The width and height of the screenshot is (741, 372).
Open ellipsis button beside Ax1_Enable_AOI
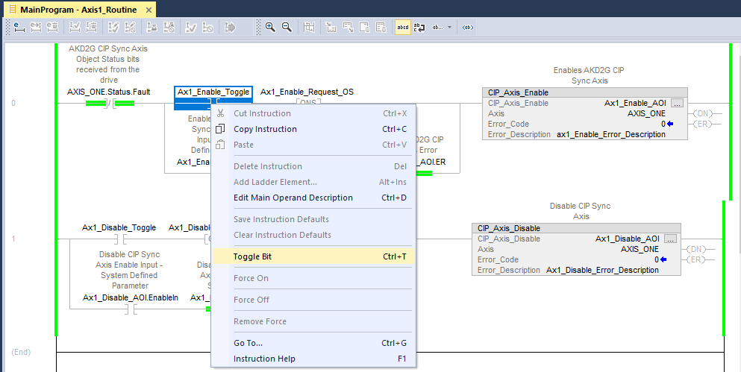pos(678,103)
